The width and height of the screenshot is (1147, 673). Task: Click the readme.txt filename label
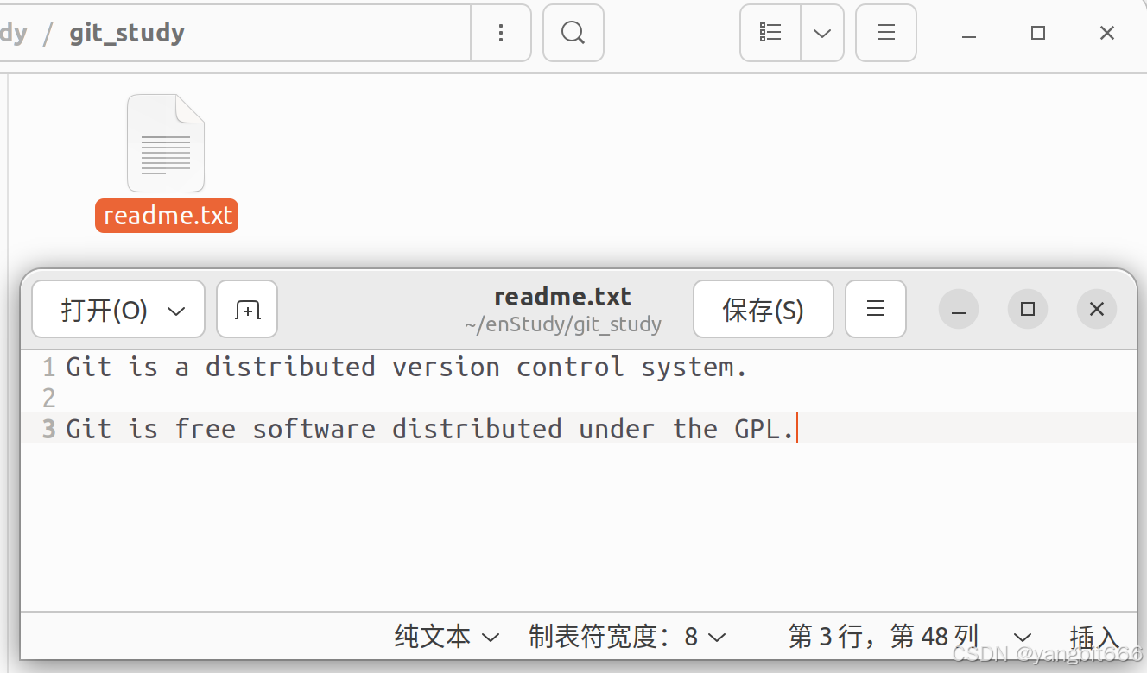coord(167,216)
